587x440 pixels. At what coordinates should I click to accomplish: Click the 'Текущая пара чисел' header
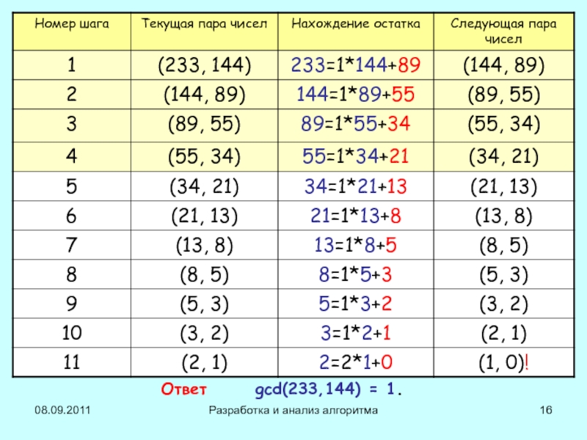click(205, 32)
